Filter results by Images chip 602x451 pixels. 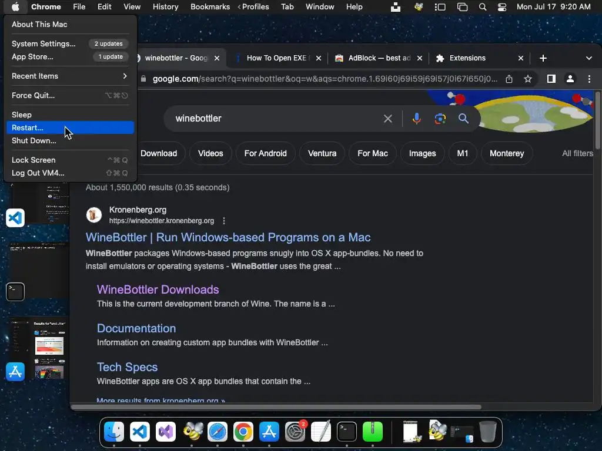(422, 153)
